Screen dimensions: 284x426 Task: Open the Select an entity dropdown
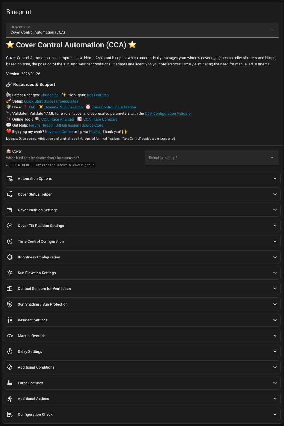pyautogui.click(x=211, y=158)
